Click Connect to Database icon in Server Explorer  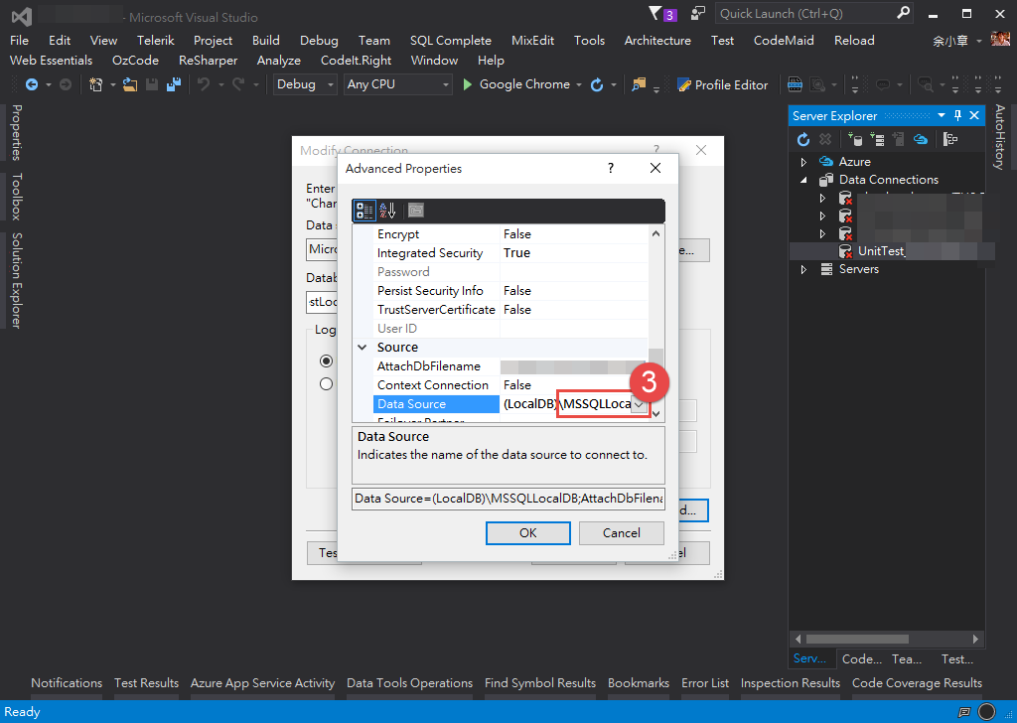[855, 139]
